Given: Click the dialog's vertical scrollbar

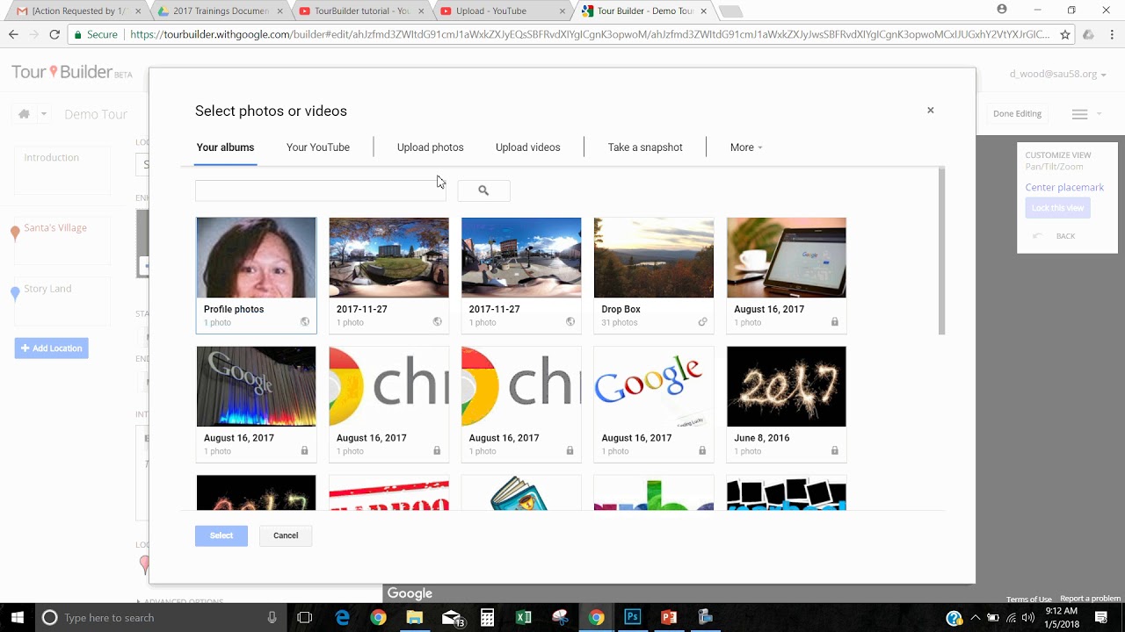Looking at the screenshot, I should (x=941, y=251).
